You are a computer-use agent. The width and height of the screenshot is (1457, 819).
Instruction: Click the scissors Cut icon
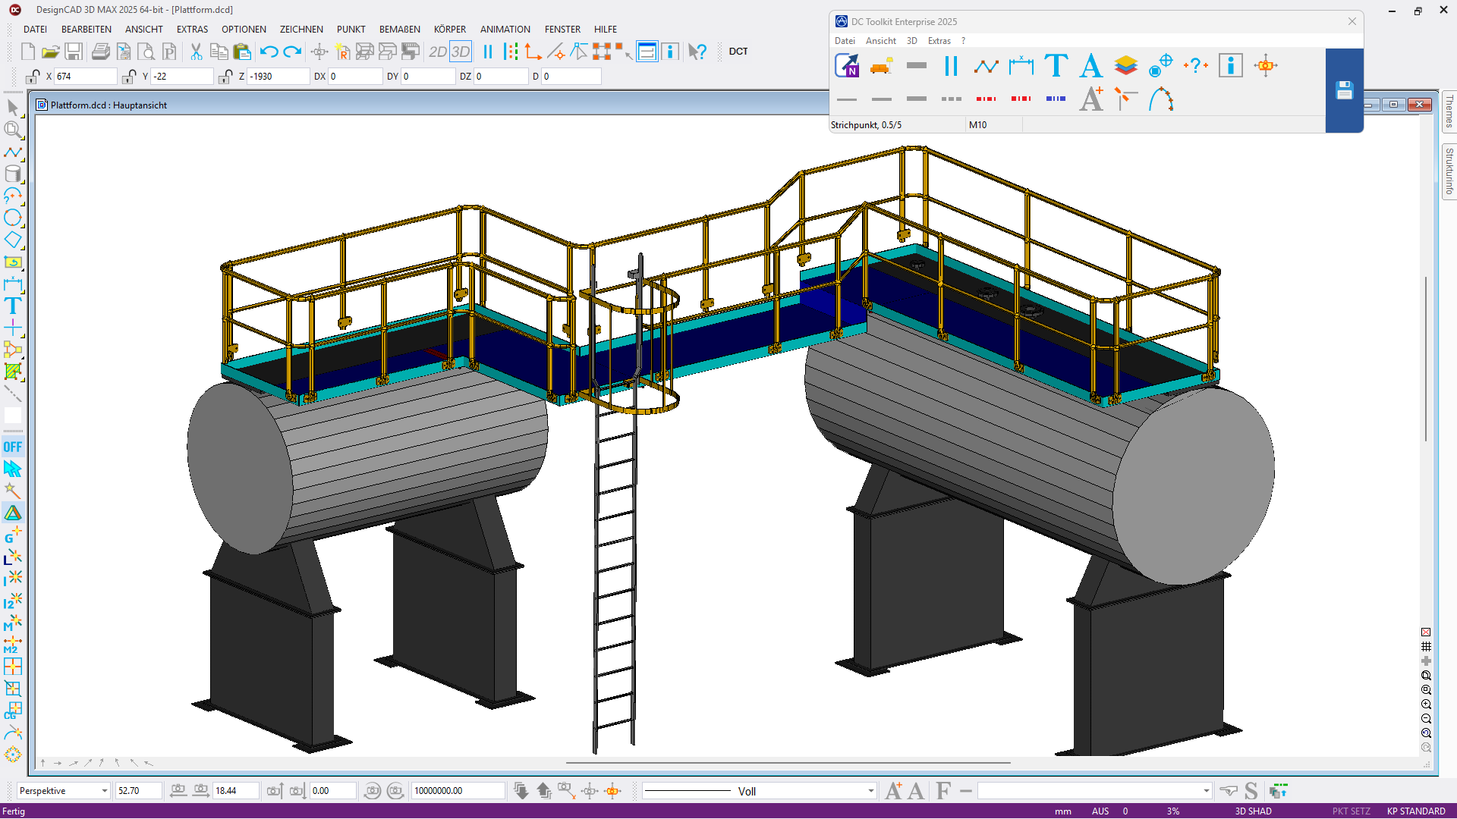[x=196, y=52]
